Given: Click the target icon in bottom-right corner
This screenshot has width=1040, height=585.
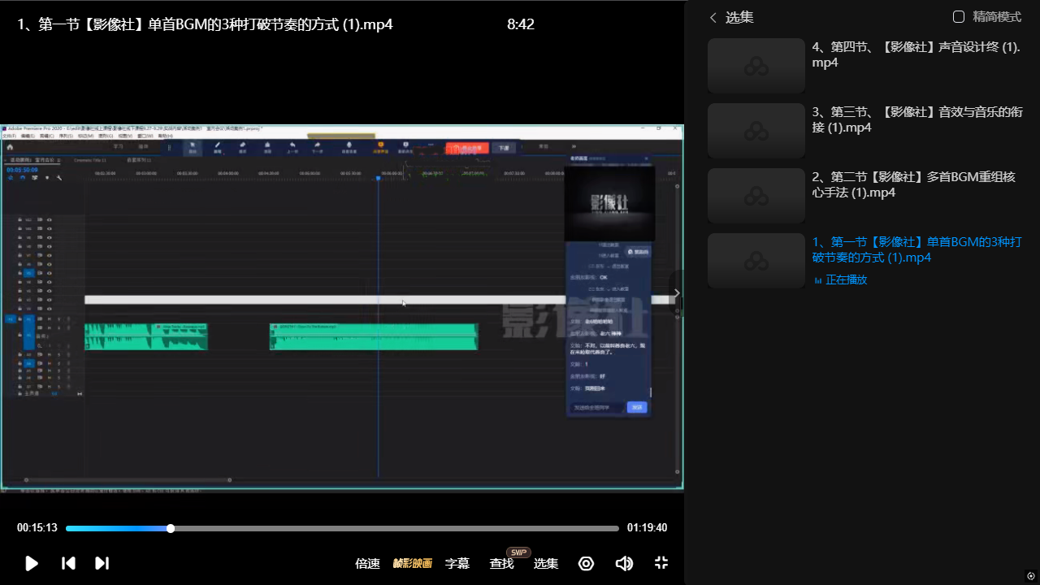Looking at the screenshot, I should coord(1031,576).
